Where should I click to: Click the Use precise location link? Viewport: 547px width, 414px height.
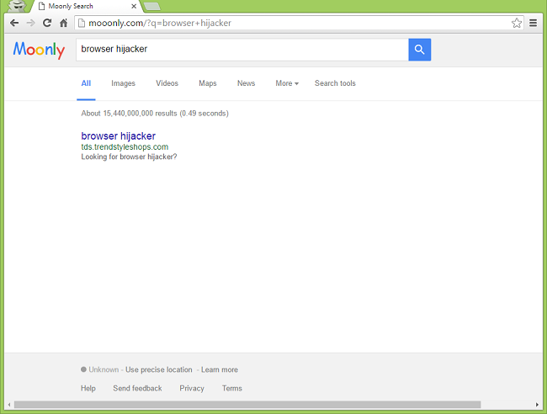159,369
